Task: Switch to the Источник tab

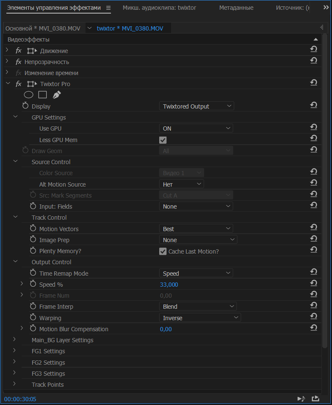Action: tap(293, 8)
